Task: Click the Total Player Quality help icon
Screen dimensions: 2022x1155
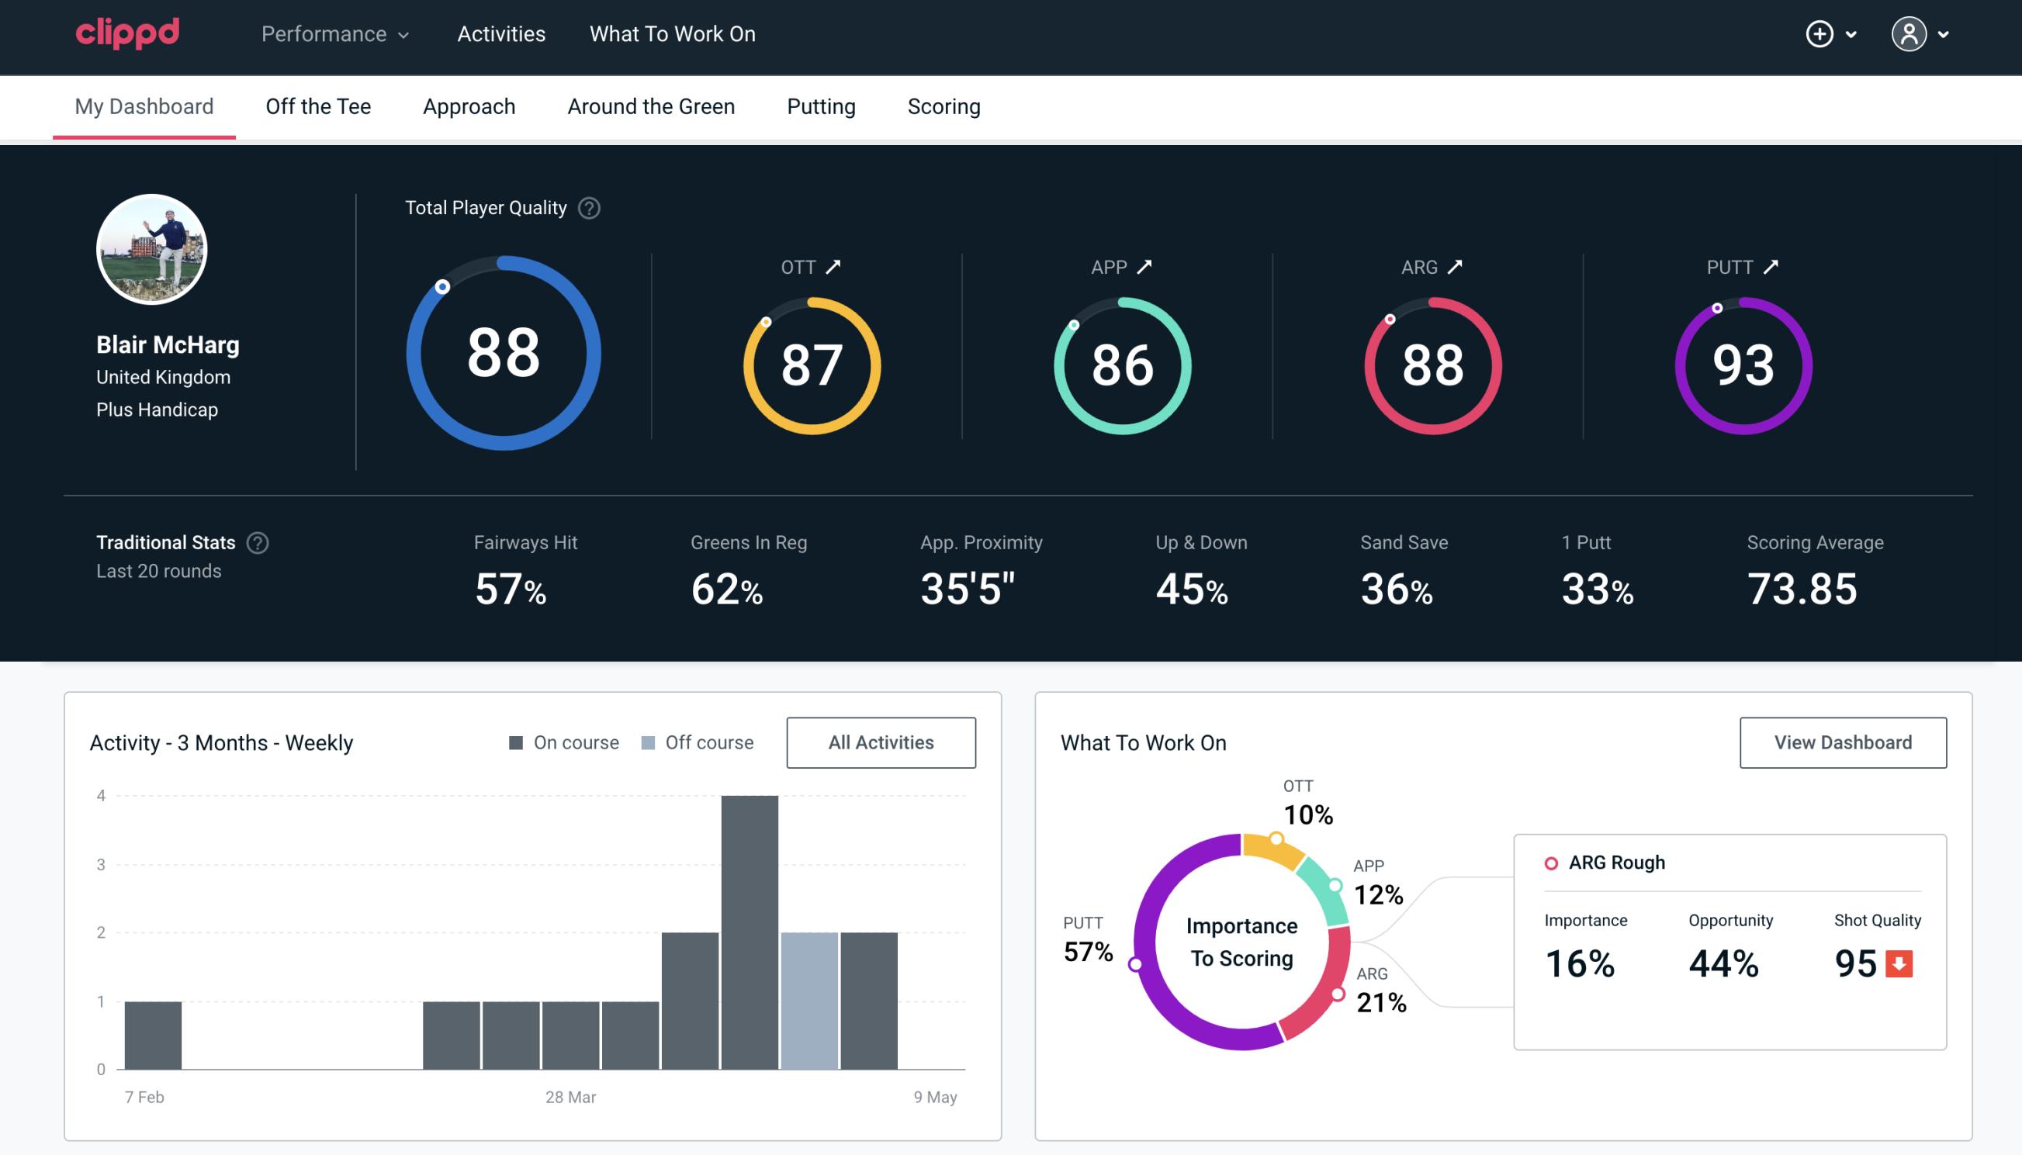Action: click(587, 207)
